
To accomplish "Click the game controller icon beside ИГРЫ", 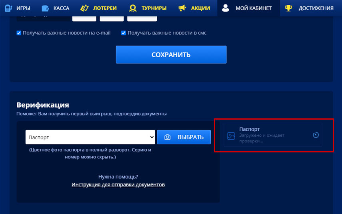I will point(8,8).
